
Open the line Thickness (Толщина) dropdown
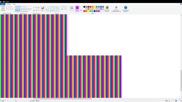pos(72,9)
